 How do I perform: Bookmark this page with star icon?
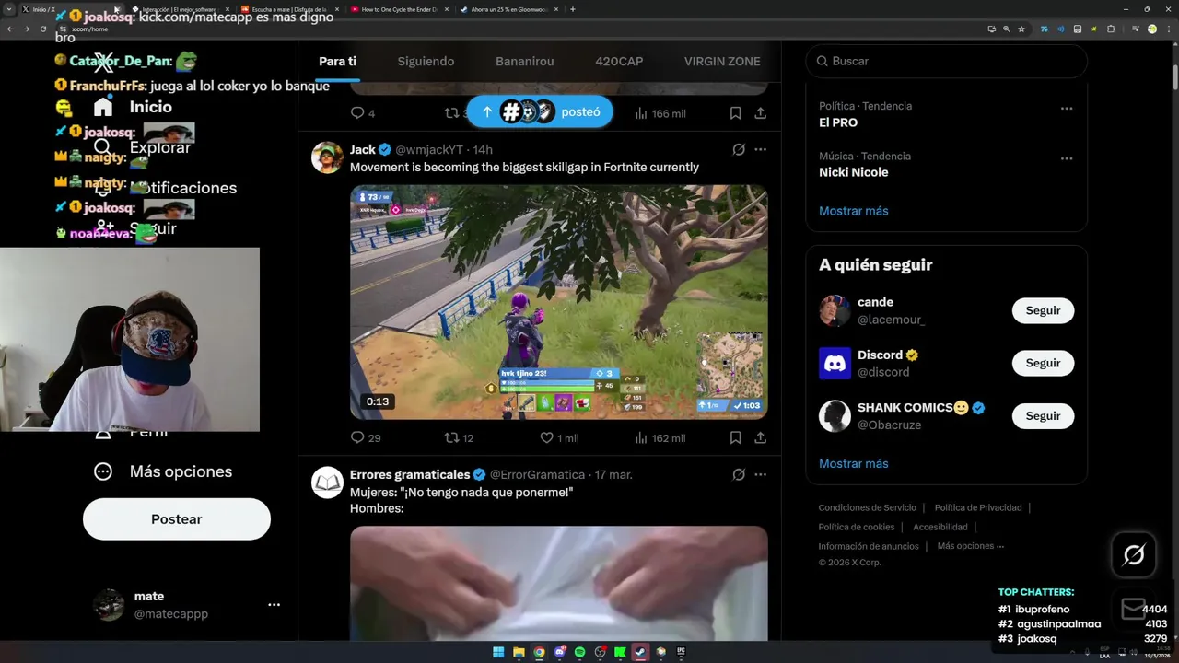[x=1021, y=29]
